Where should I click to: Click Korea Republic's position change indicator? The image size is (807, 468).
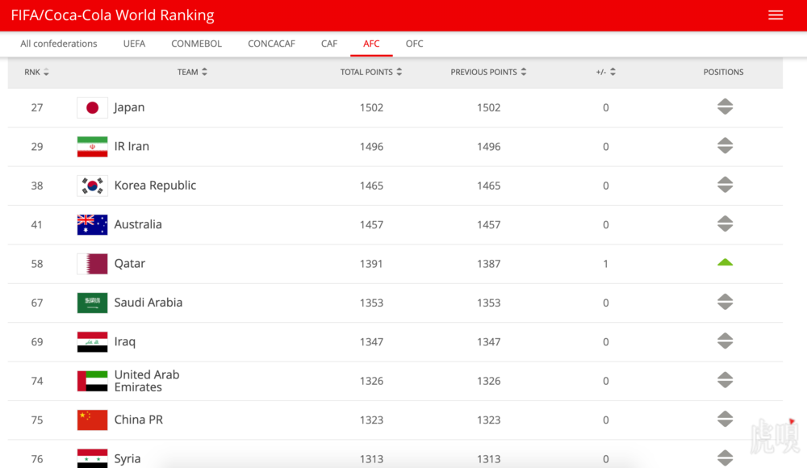[x=725, y=185]
